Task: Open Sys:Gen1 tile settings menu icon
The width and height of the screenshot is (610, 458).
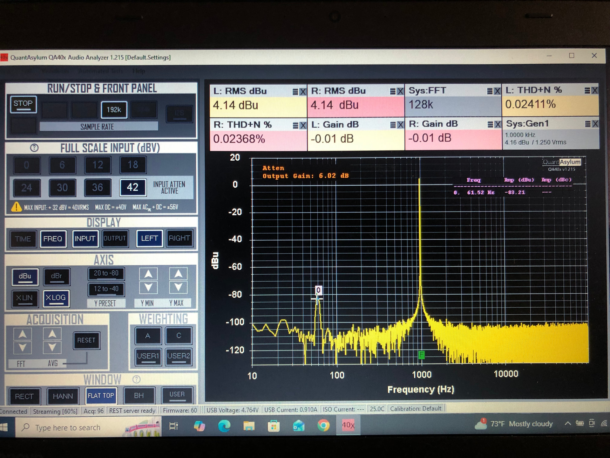Action: click(587, 124)
